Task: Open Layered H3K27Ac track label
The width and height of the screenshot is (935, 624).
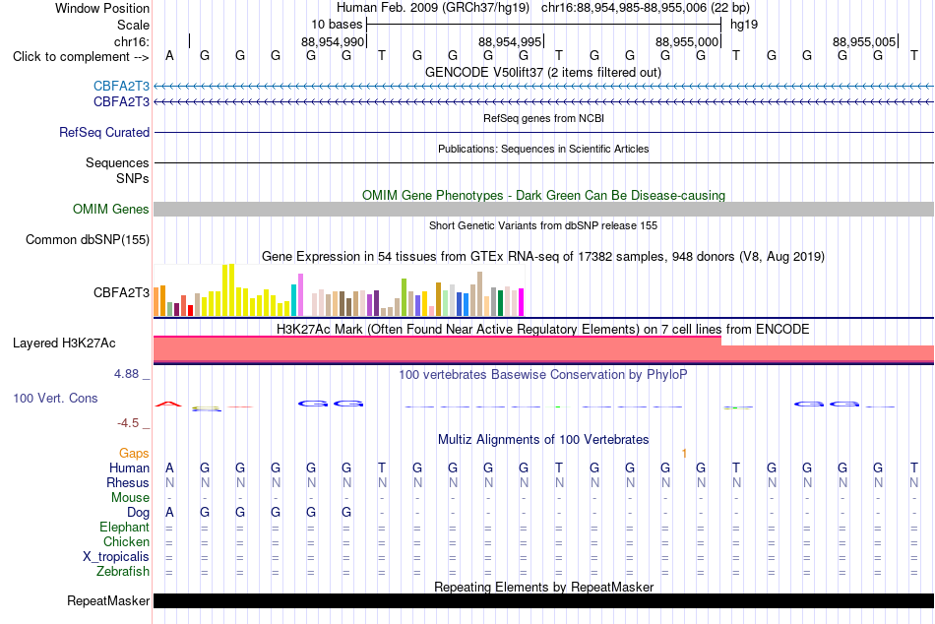Action: (64, 343)
